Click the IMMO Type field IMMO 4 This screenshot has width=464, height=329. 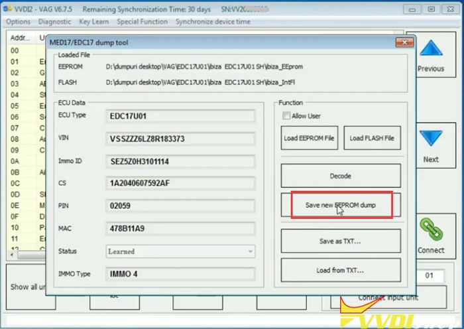[x=180, y=274]
